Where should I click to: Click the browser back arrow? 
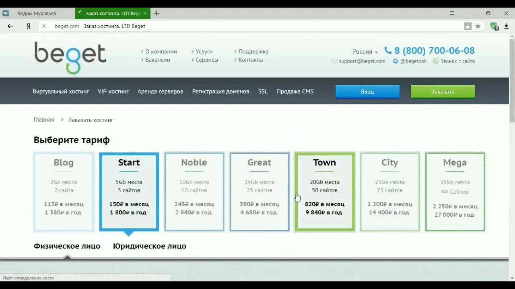10,26
